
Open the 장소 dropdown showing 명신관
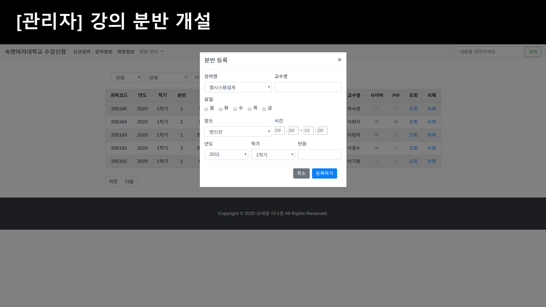238,131
